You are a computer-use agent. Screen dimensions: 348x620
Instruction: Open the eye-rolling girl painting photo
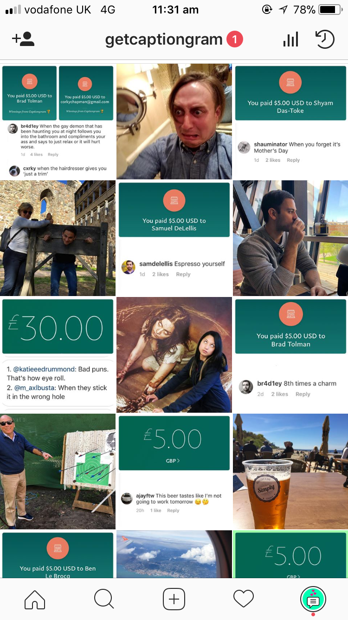click(174, 355)
